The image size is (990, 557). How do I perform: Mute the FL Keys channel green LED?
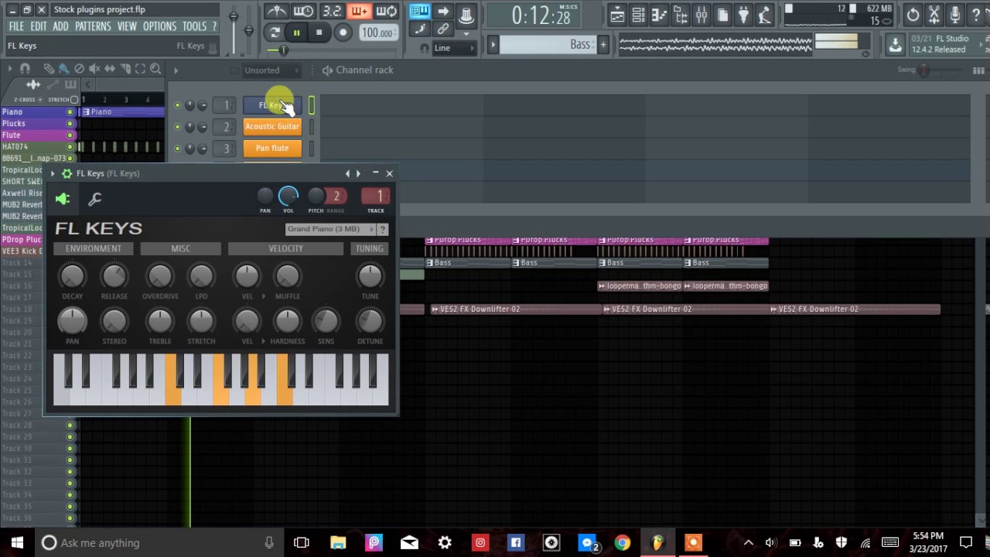pyautogui.click(x=177, y=105)
